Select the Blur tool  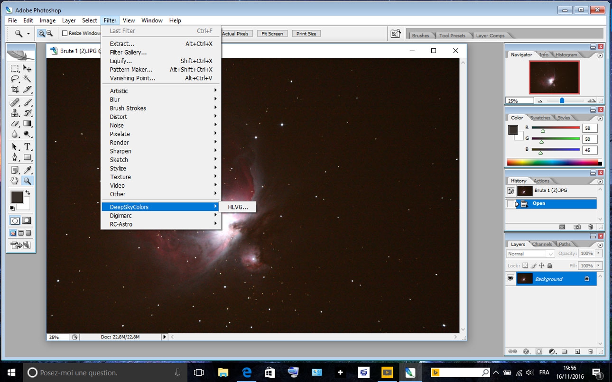(x=15, y=134)
